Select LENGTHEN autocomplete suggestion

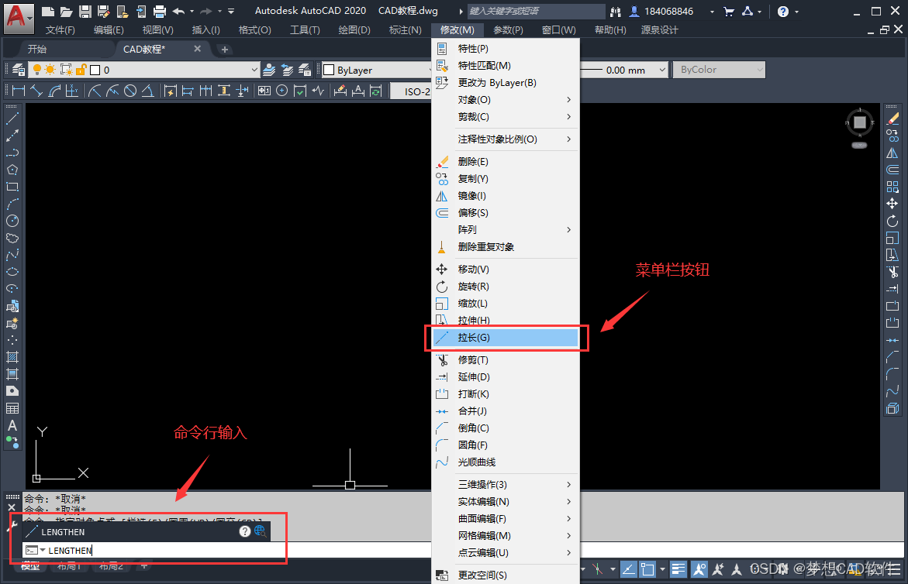click(147, 531)
